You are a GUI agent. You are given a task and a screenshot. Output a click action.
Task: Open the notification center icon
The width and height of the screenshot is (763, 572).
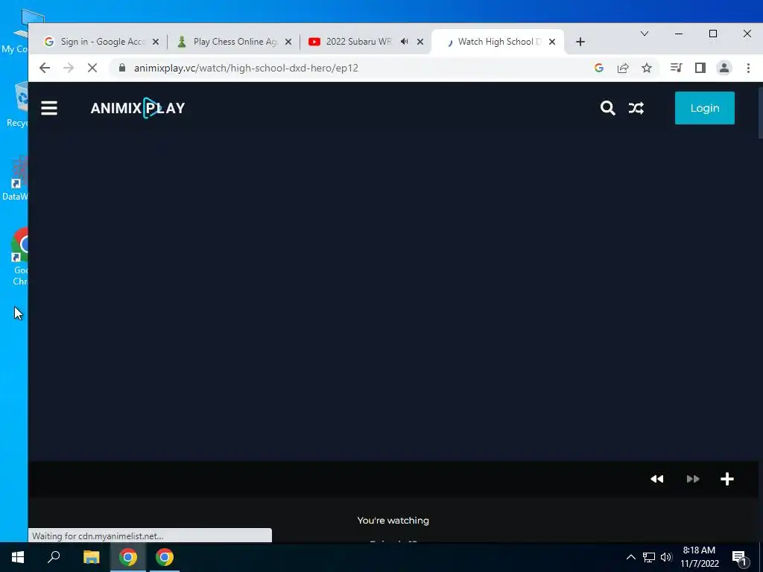pos(740,558)
